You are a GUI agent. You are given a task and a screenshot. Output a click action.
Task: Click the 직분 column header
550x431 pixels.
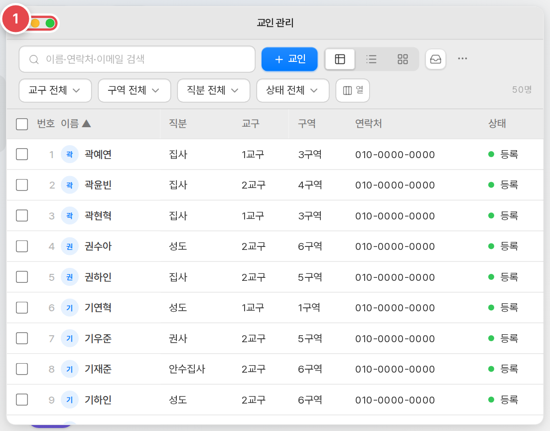[x=178, y=124]
